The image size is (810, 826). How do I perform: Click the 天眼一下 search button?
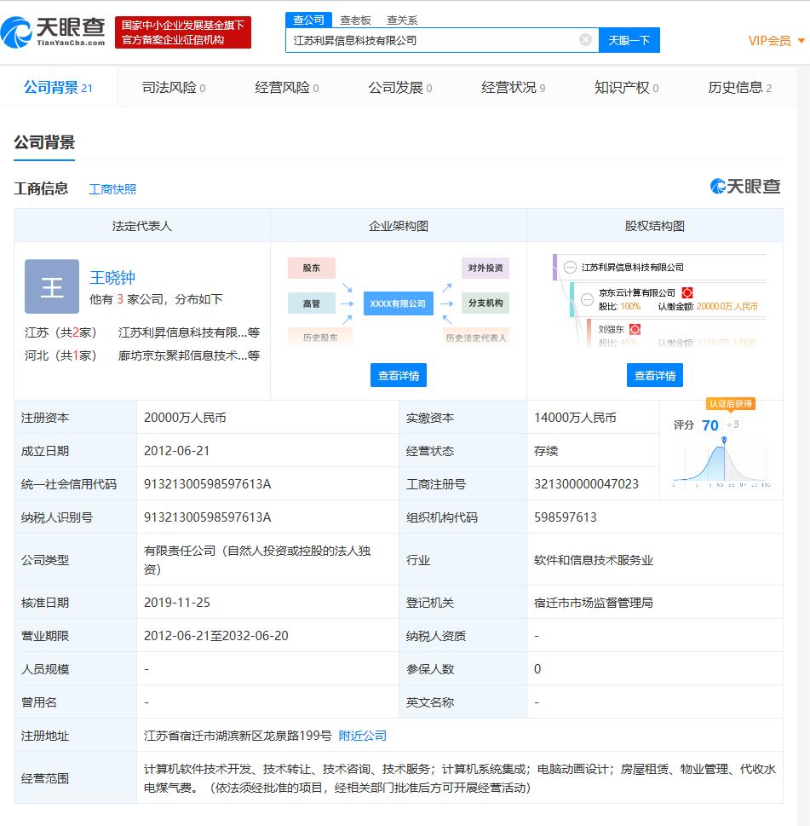629,41
